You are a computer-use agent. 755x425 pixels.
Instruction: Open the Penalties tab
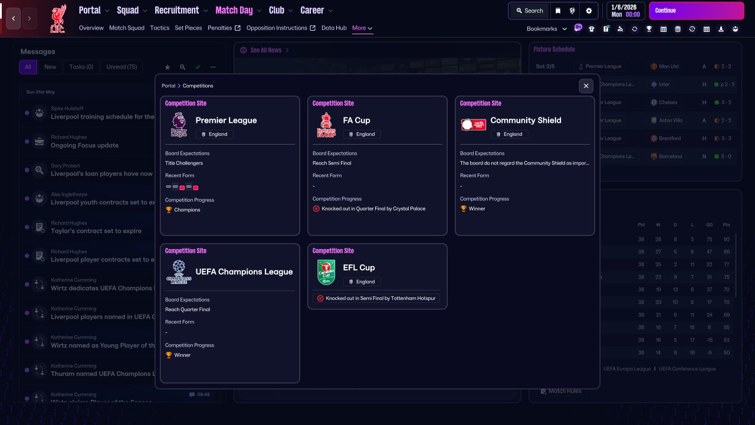coord(224,28)
